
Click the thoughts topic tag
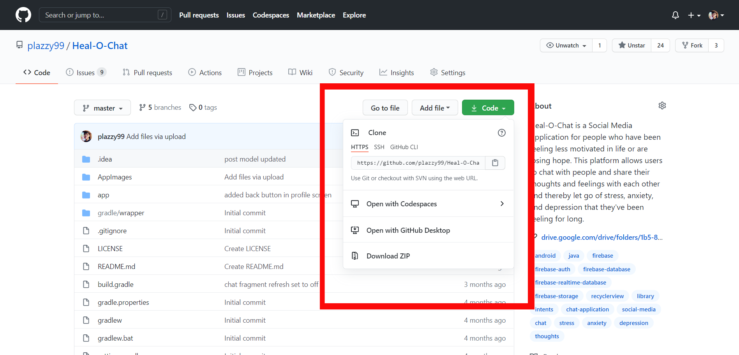[x=547, y=336]
